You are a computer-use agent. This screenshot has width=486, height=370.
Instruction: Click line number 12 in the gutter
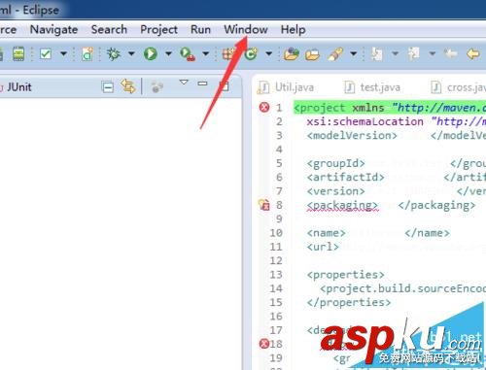tap(276, 261)
